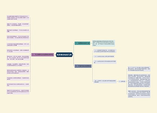
Task: Select the purple-branch leaf starting with 国家工作人员
Action: point(18,24)
